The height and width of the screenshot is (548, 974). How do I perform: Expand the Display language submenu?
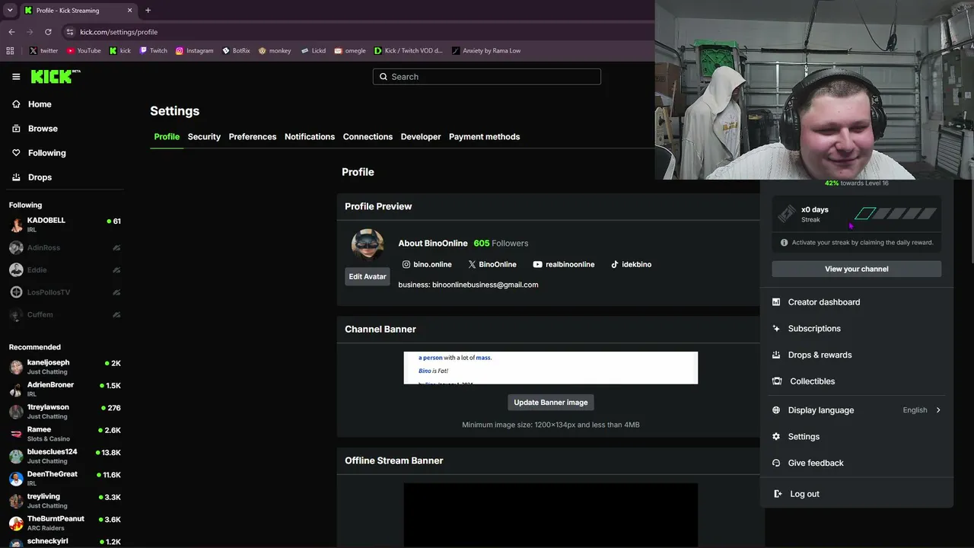[x=857, y=410]
